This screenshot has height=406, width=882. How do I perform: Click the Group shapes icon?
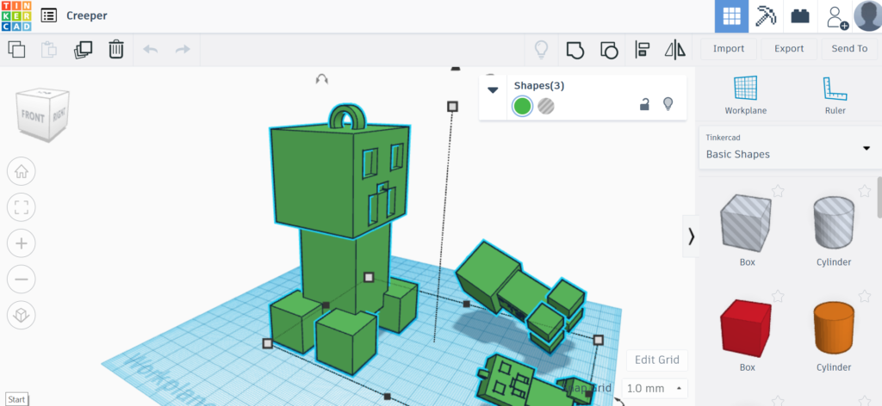(575, 49)
